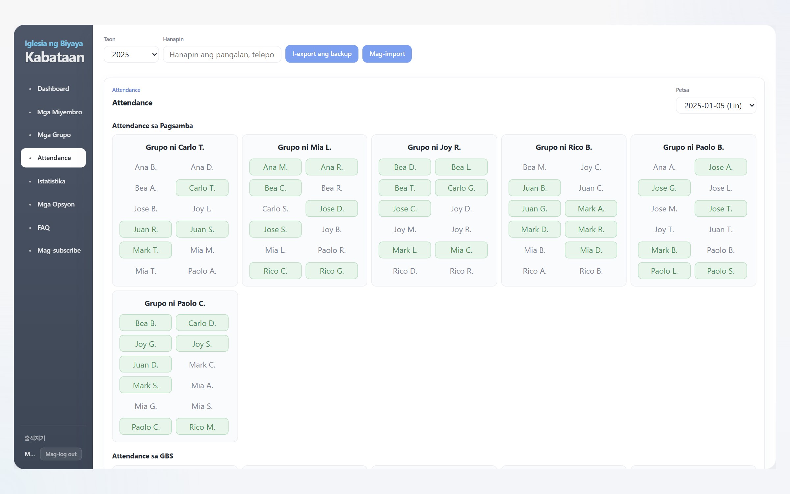The image size is (790, 494).
Task: Open the Taon year dropdown
Action: click(131, 54)
